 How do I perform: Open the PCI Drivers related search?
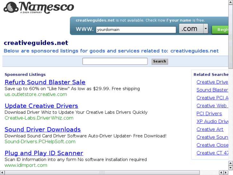click(209, 114)
